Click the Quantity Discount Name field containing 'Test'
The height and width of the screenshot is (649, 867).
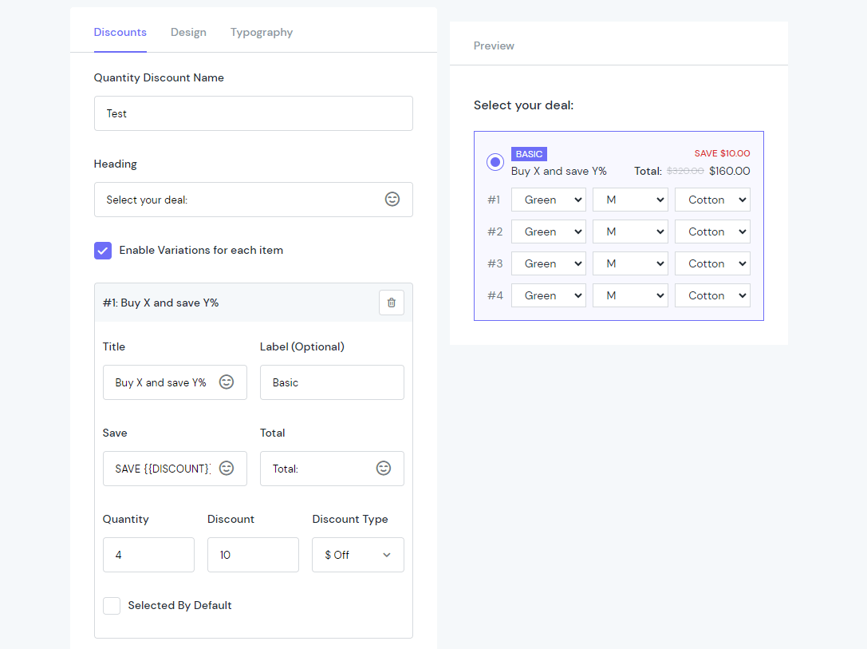coord(253,113)
